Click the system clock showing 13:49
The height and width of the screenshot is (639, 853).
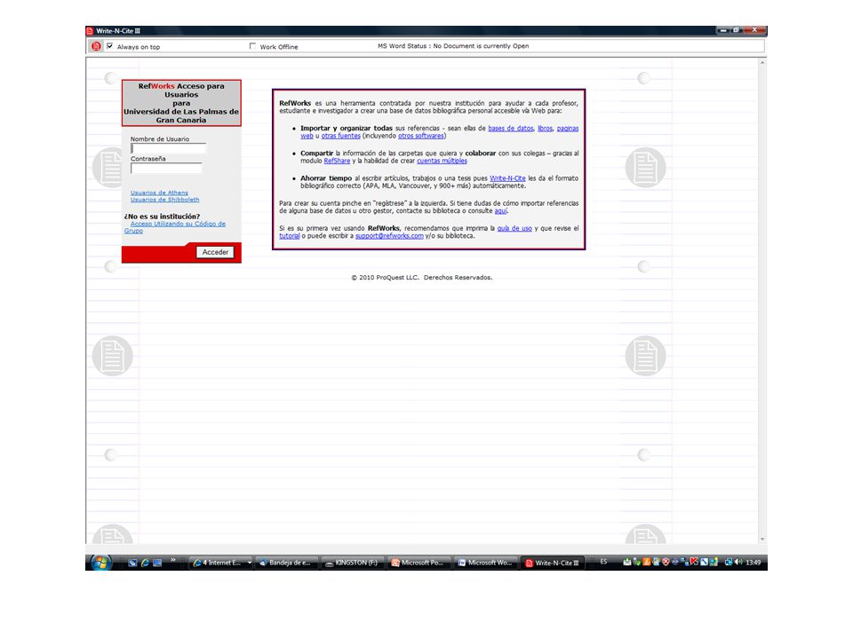(x=753, y=563)
